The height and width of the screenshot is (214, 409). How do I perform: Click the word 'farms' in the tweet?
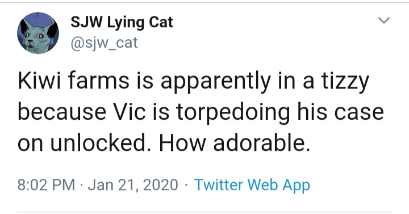(99, 81)
